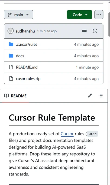
Task: Click the .cursor/rules folder icon
Action: click(x=11, y=44)
